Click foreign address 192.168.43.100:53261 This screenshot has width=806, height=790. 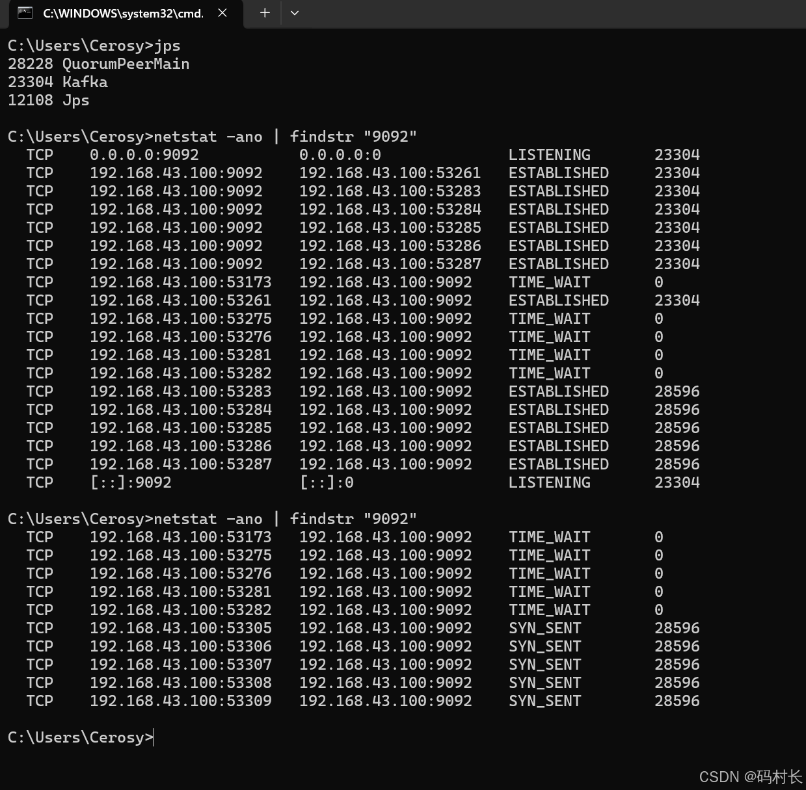pyautogui.click(x=390, y=173)
